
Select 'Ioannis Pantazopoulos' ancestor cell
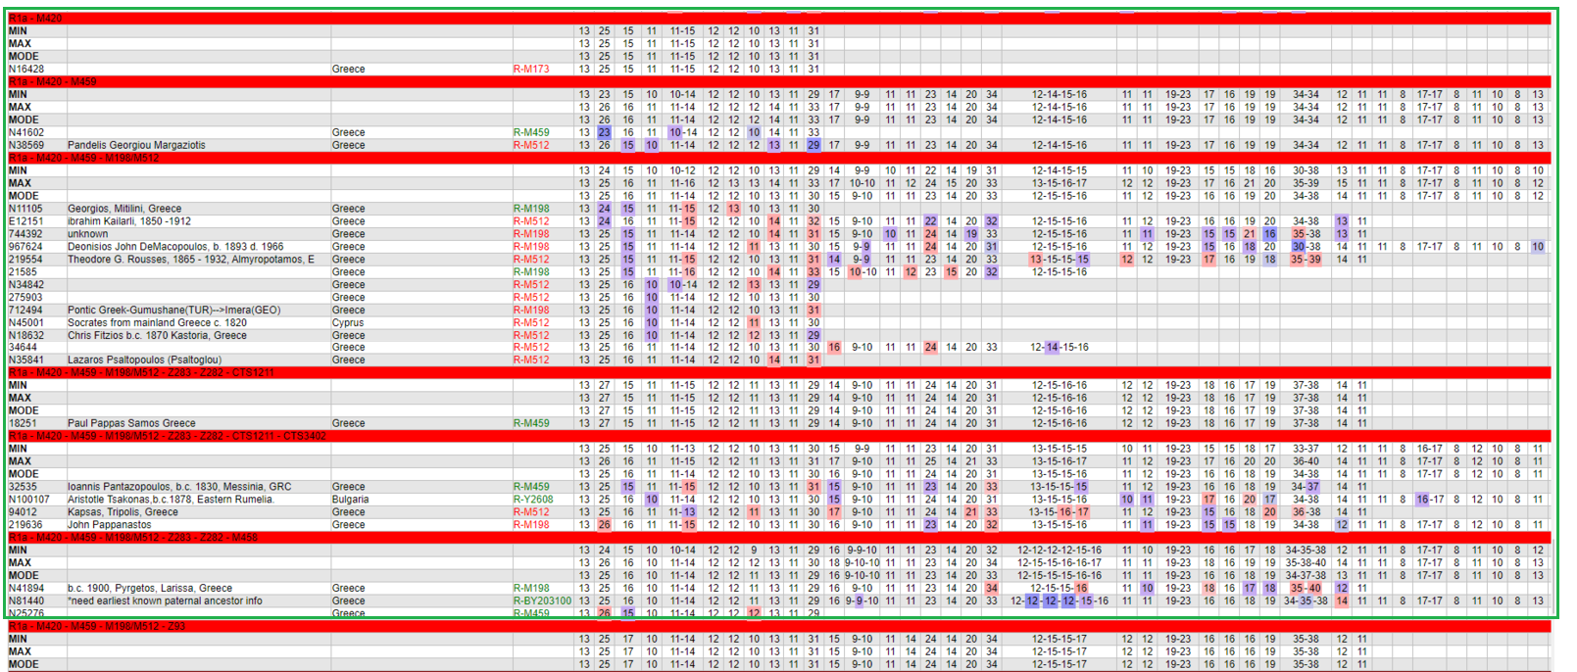(179, 487)
